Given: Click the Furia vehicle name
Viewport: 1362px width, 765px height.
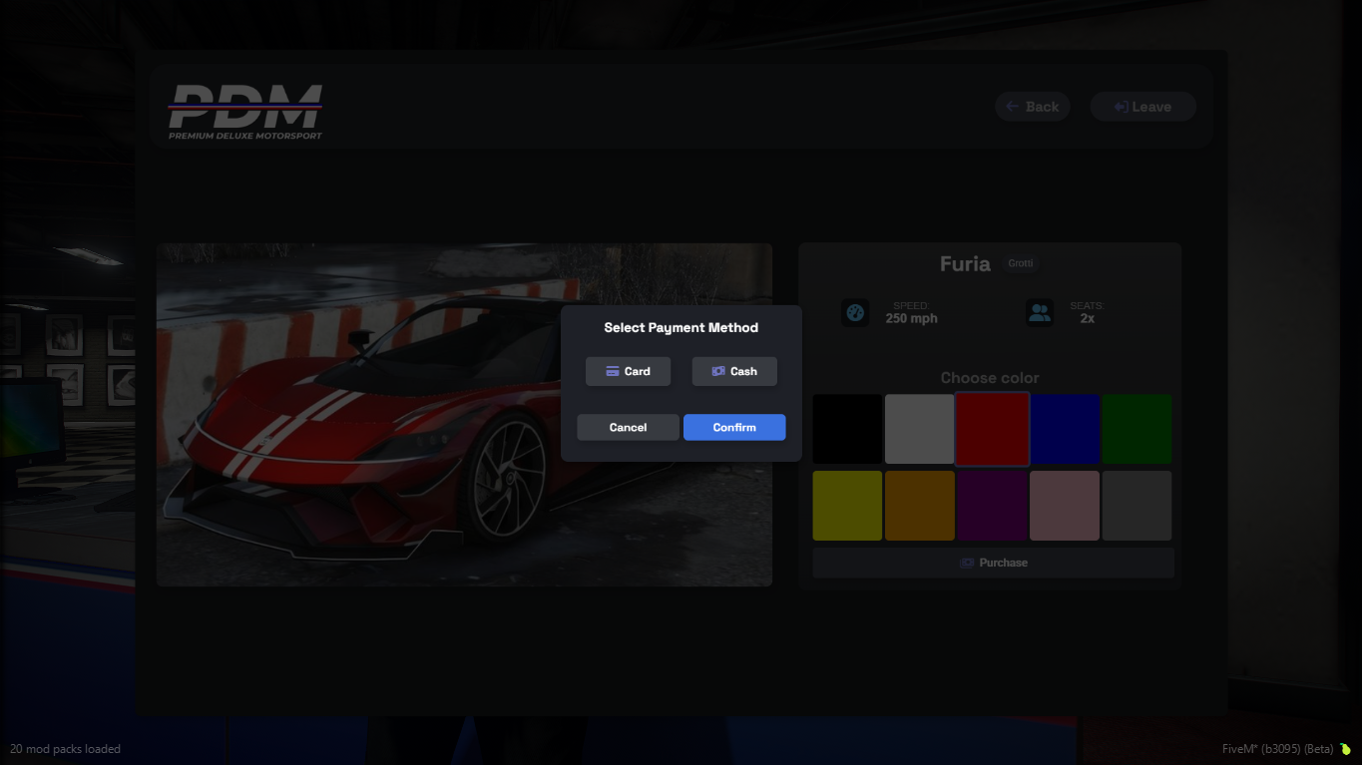Looking at the screenshot, I should point(965,263).
